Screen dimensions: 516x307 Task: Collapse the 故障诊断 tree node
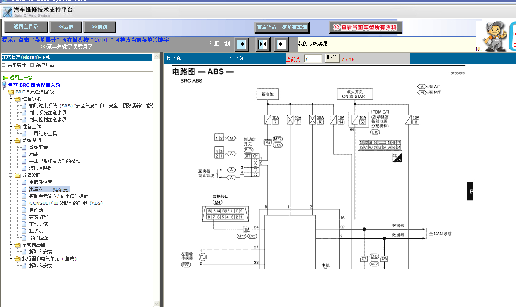coord(11,175)
